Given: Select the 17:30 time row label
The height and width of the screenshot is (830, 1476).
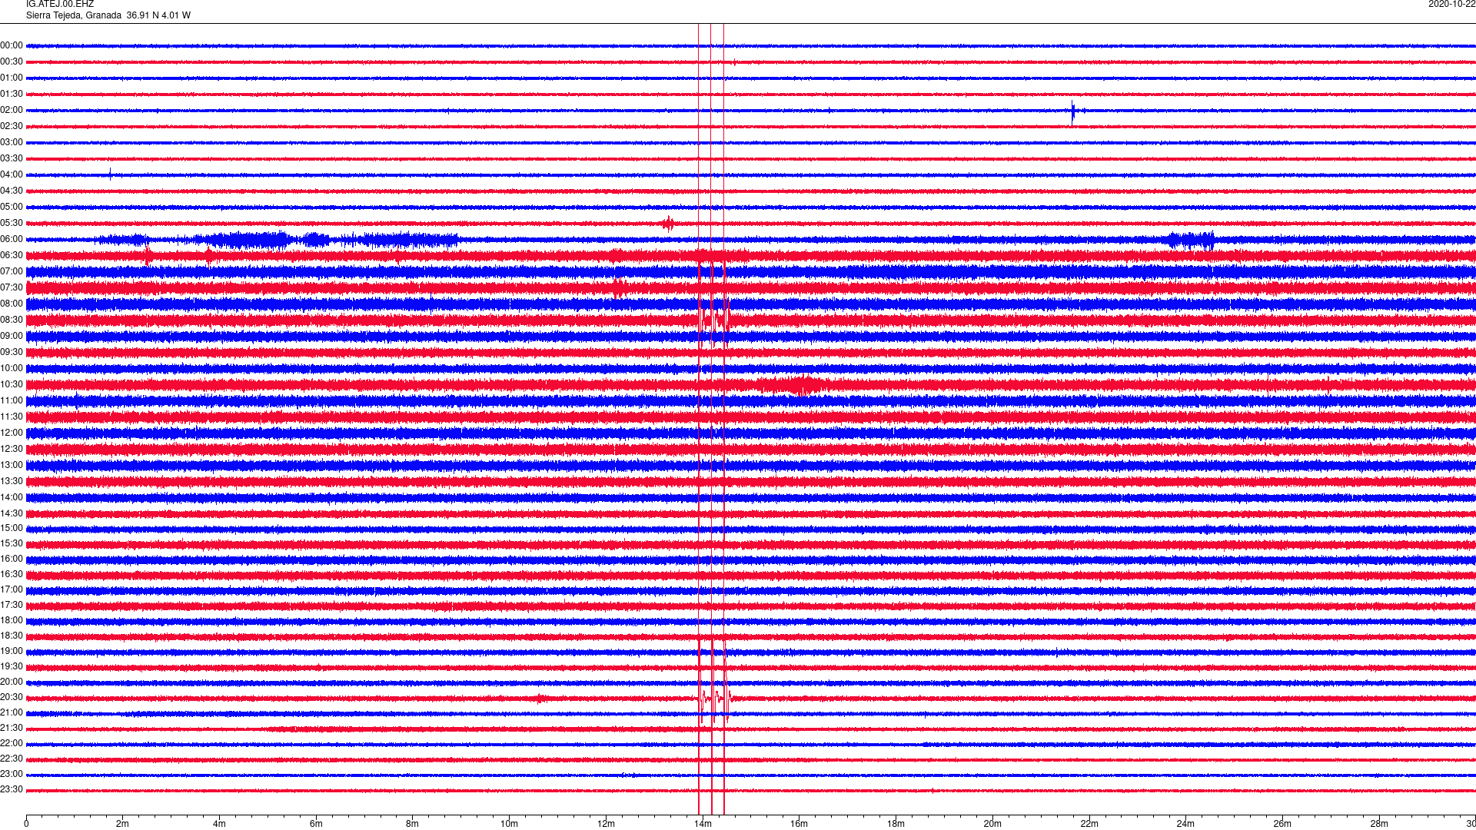Looking at the screenshot, I should coord(12,606).
